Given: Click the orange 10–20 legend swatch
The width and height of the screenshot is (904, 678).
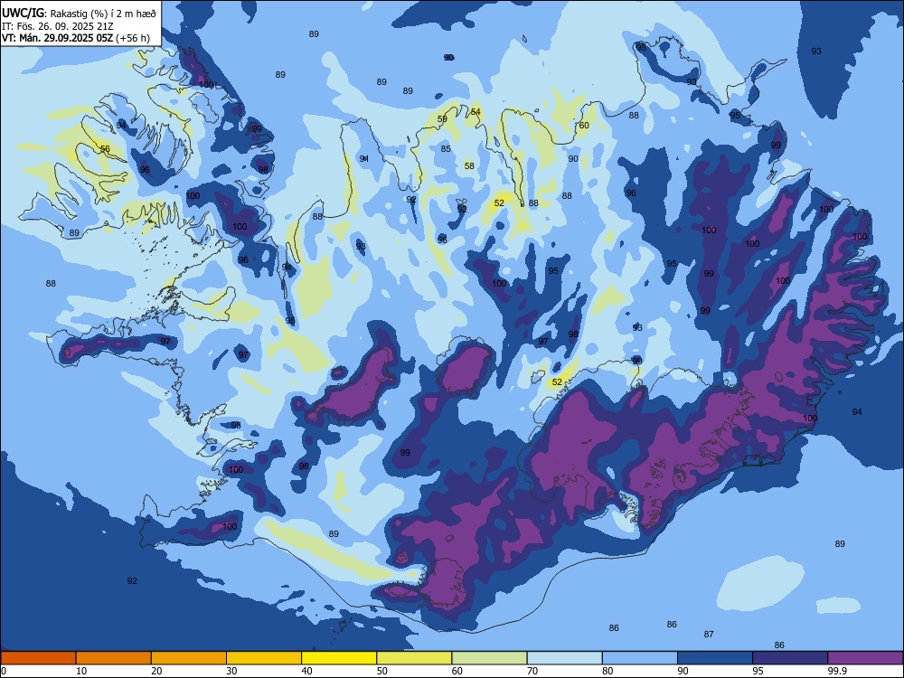Looking at the screenshot, I should click(114, 658).
